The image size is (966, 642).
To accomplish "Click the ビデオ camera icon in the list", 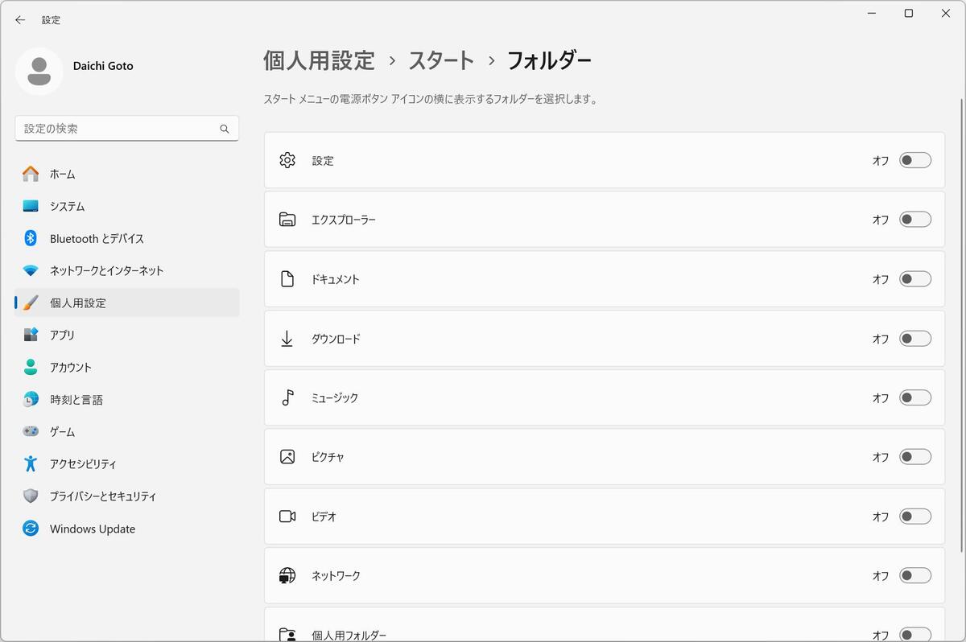I will (x=287, y=516).
